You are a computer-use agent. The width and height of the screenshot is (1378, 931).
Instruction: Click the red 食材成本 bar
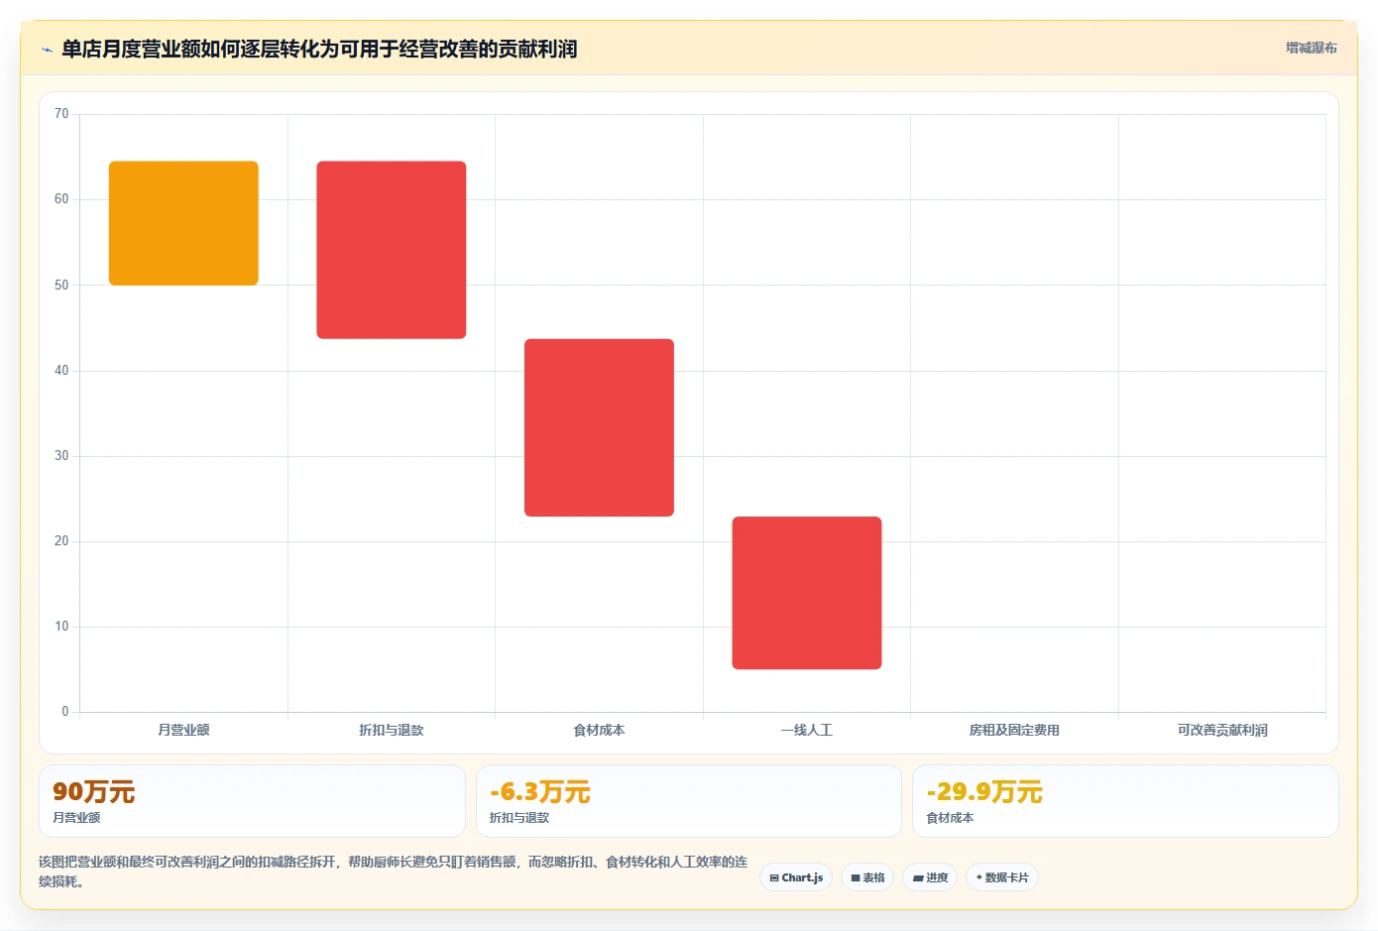tap(599, 427)
